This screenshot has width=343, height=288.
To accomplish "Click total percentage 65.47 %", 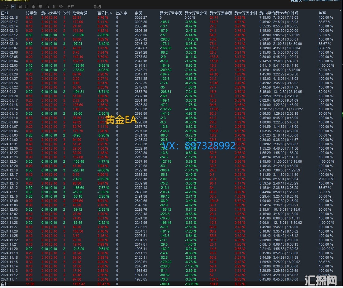I will [x=104, y=284].
